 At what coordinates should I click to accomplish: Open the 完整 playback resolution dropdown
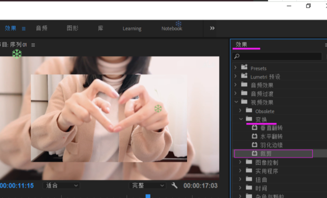[148, 185]
